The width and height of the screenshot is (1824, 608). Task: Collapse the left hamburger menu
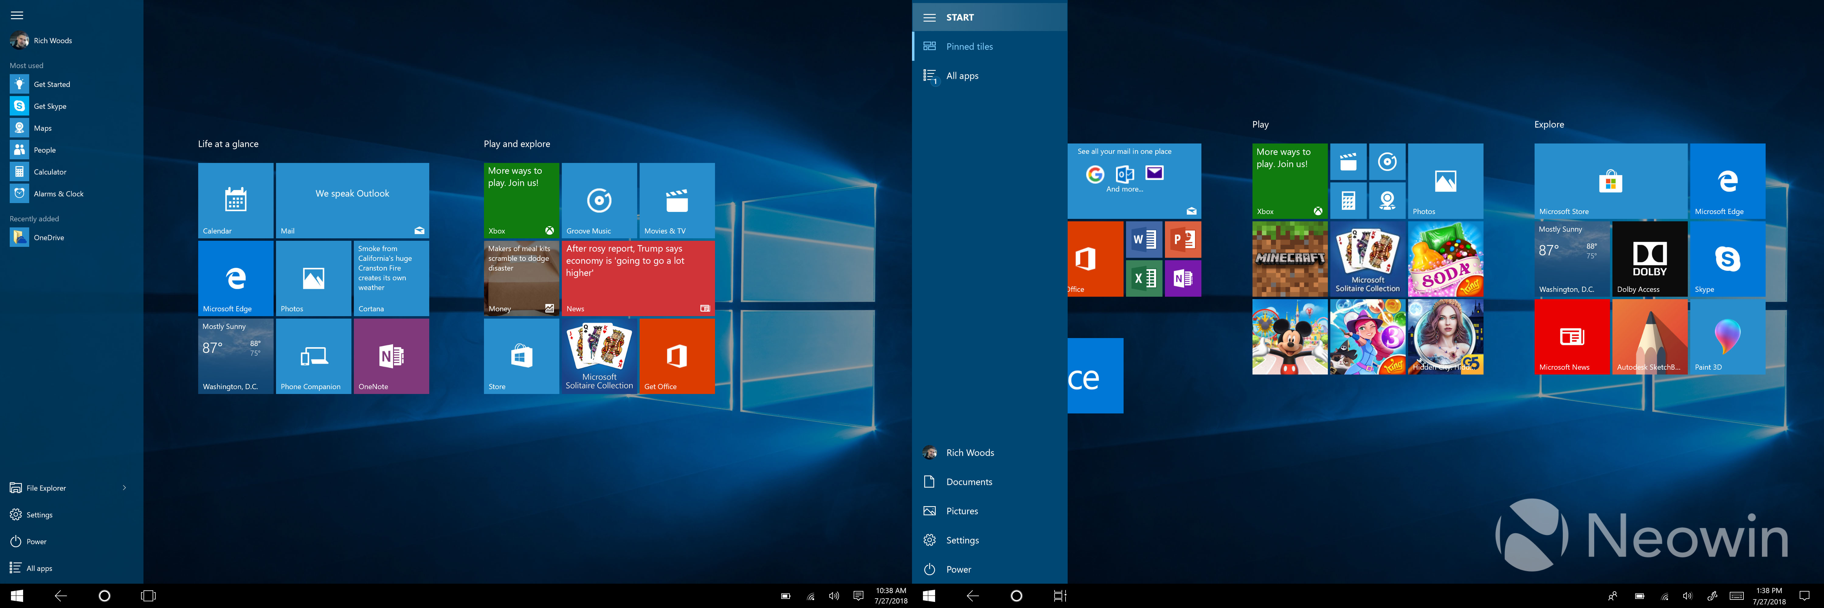(x=17, y=15)
